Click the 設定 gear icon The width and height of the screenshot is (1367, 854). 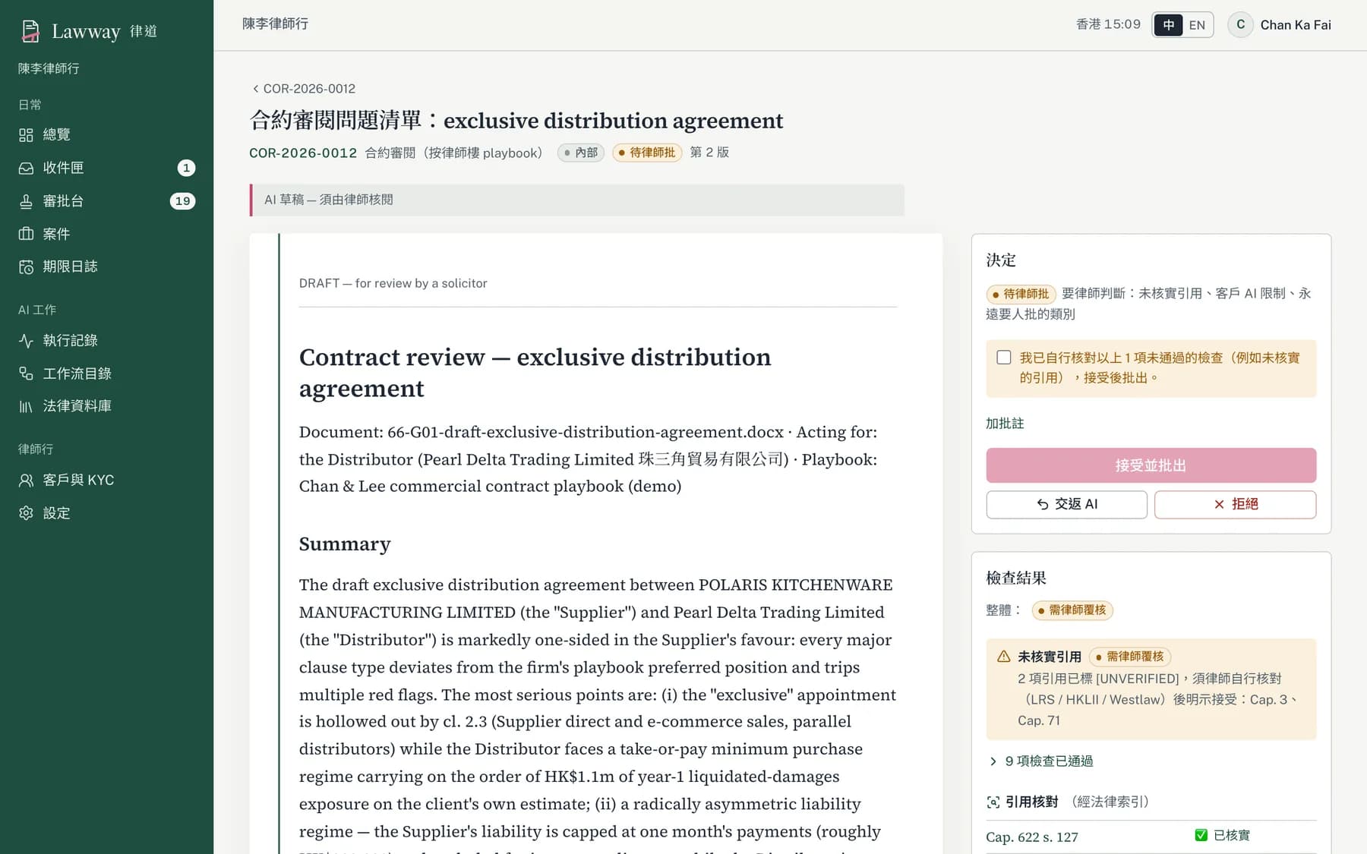pos(26,513)
